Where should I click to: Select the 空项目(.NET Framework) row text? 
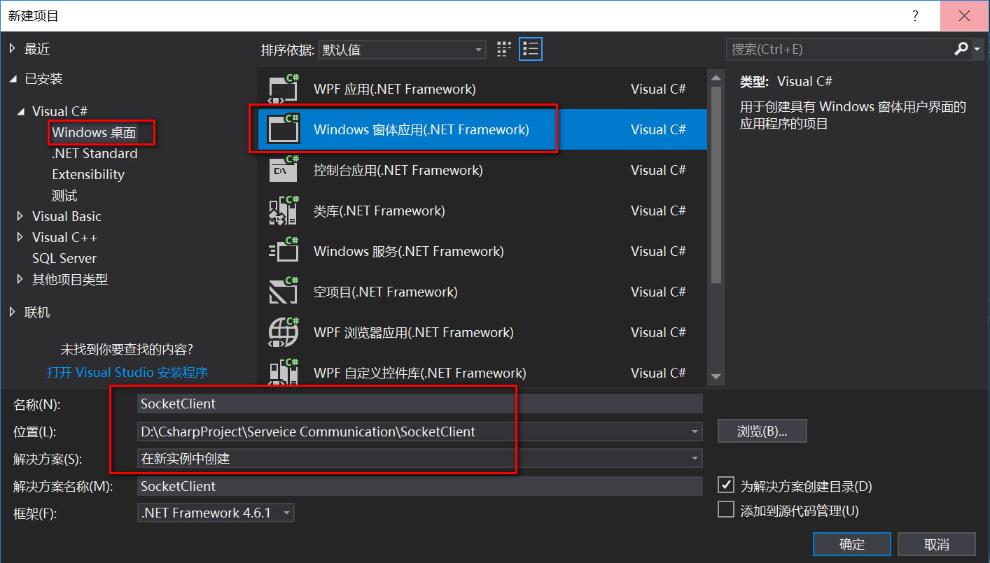click(386, 292)
